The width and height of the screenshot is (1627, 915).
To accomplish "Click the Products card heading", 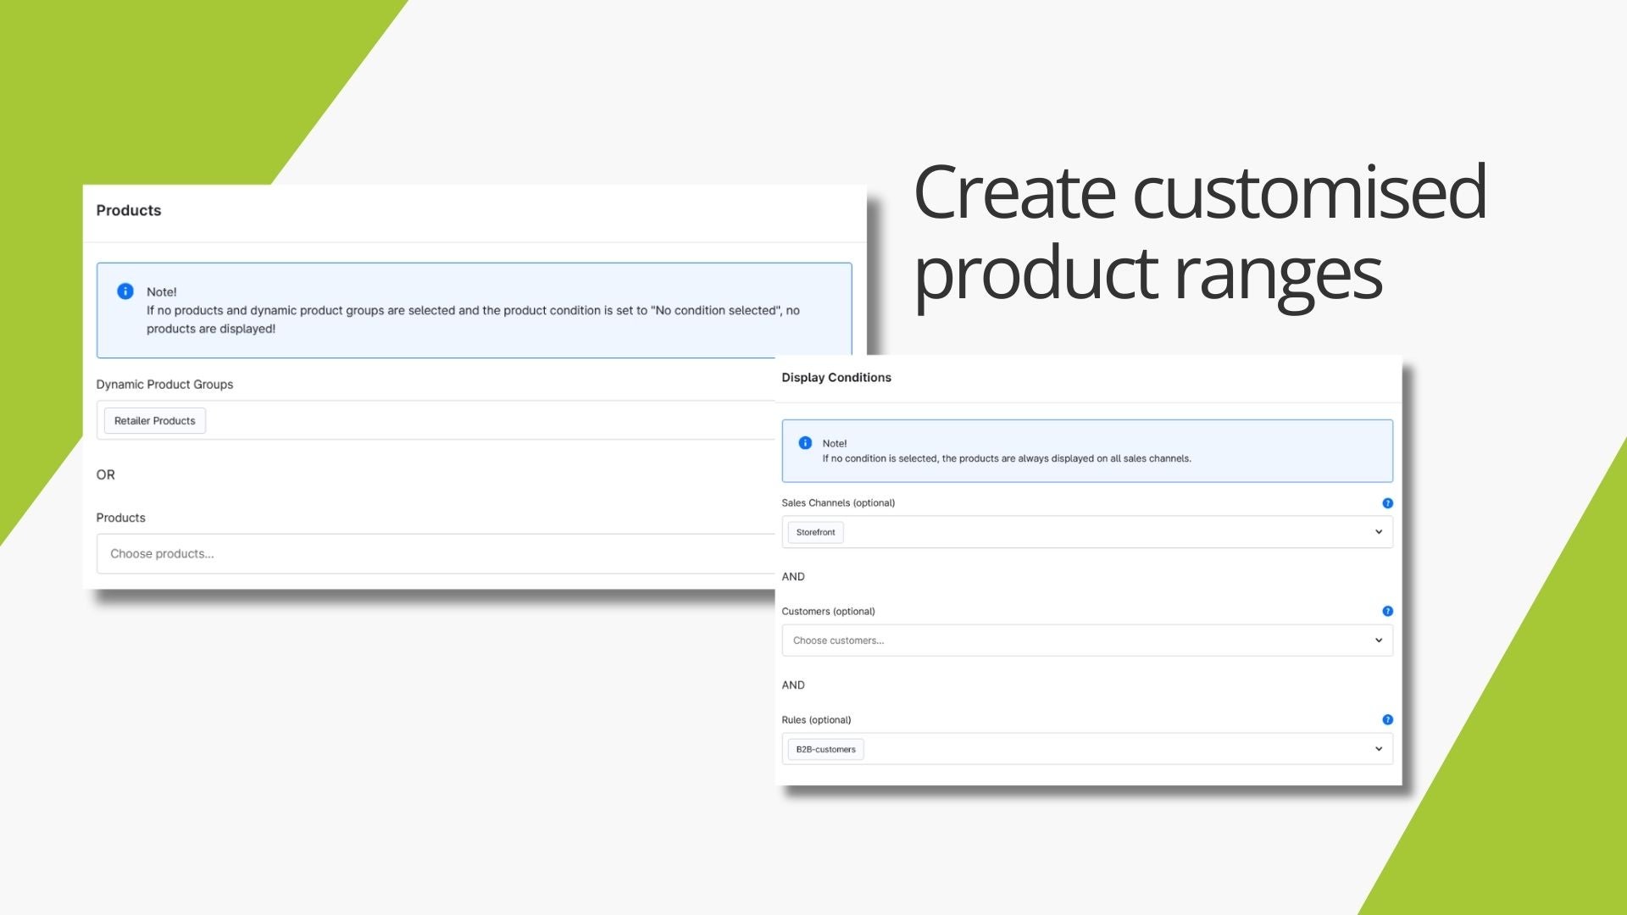I will click(x=129, y=211).
